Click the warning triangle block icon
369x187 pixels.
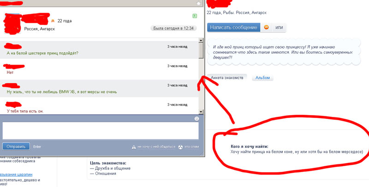pos(134,147)
